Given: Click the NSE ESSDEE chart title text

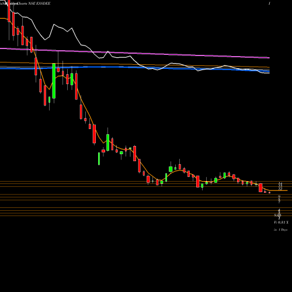Looking at the screenshot, I should click(x=39, y=4).
